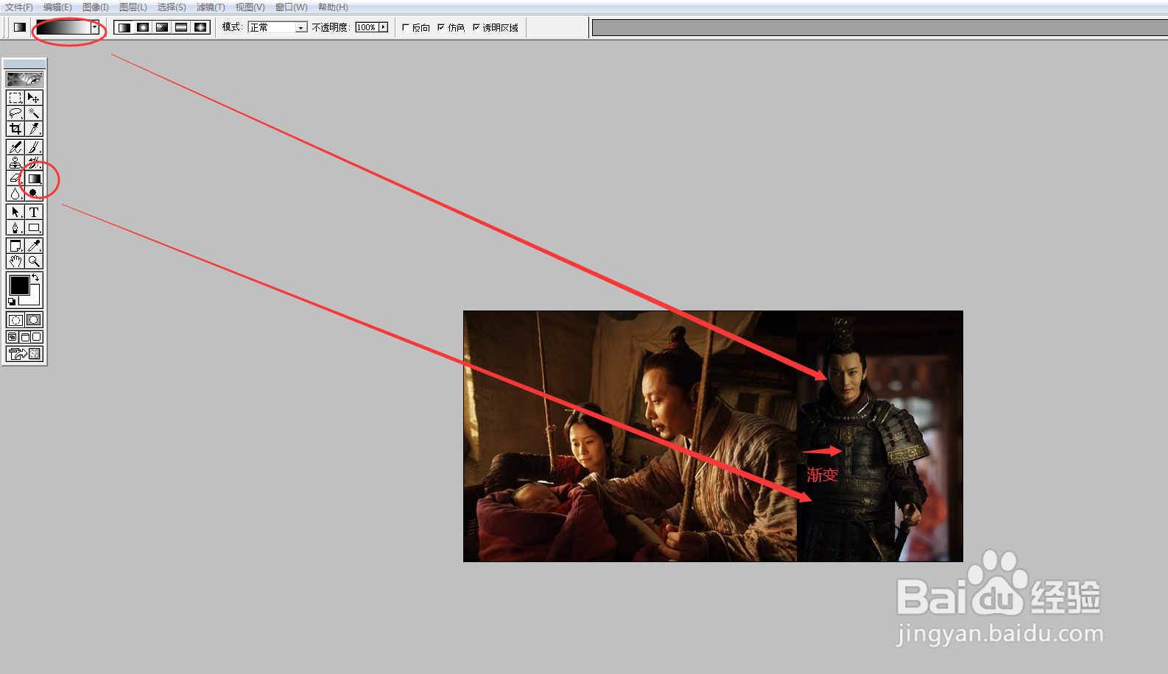1168x674 pixels.
Task: Click the empty palette well bar
Action: tap(880, 27)
